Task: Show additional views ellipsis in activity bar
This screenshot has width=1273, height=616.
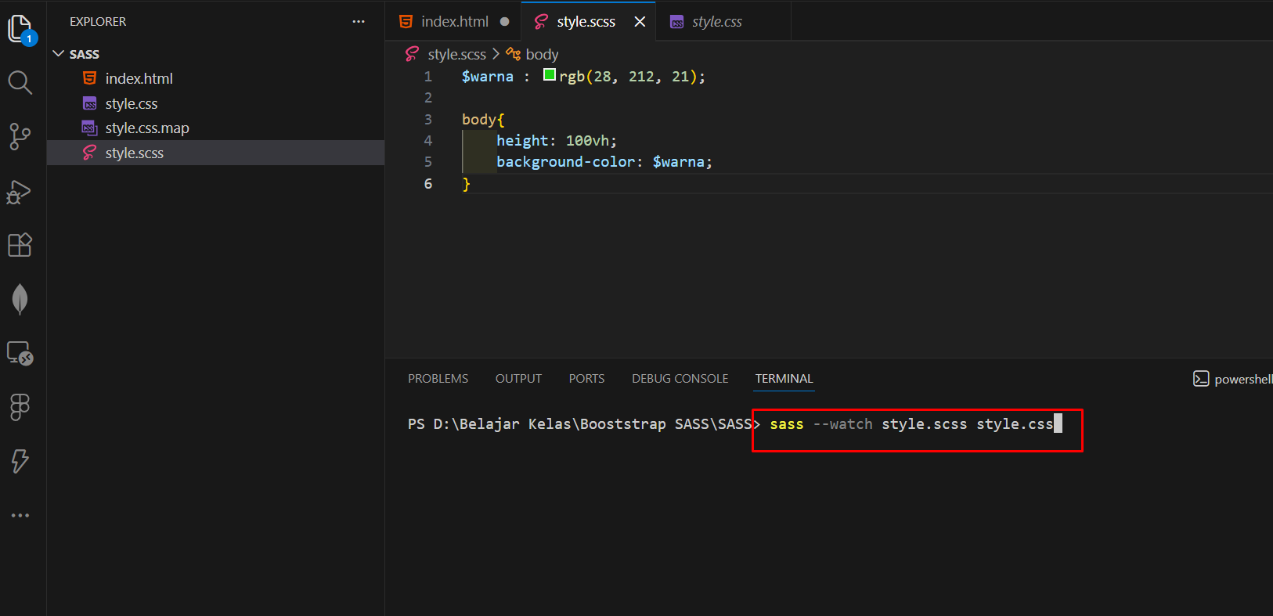Action: click(20, 515)
